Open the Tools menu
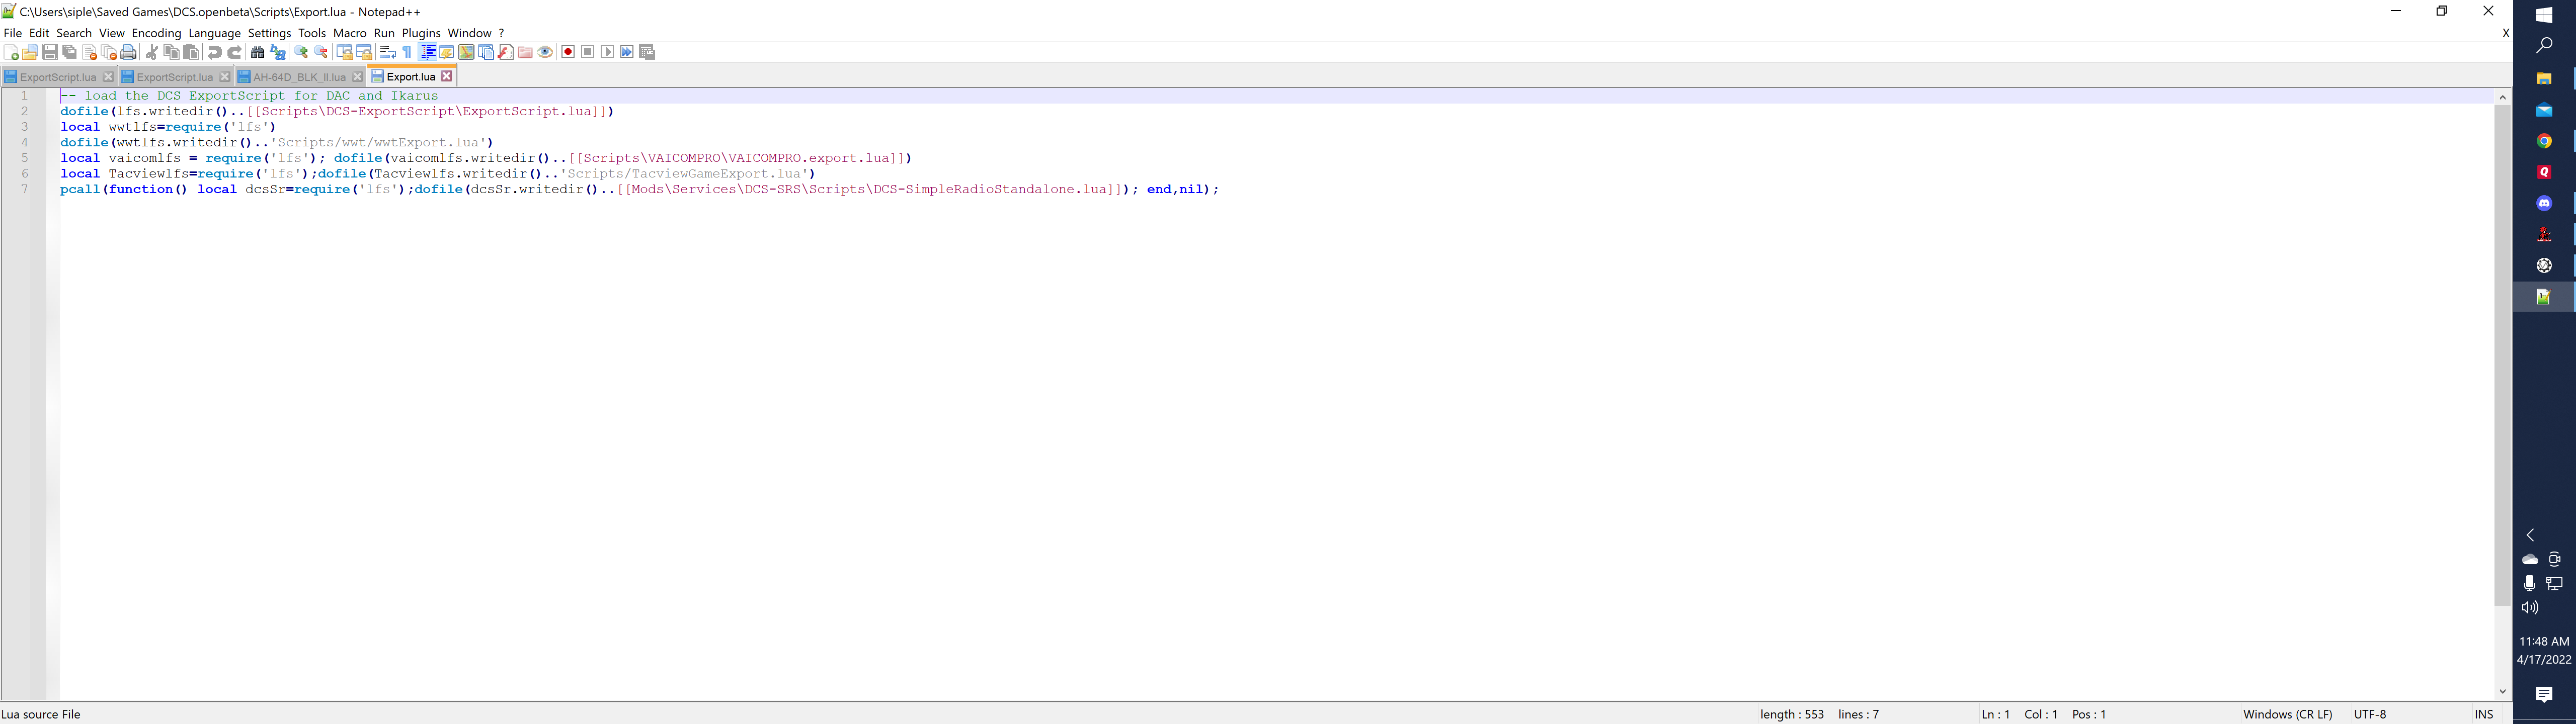2576x724 pixels. tap(312, 33)
